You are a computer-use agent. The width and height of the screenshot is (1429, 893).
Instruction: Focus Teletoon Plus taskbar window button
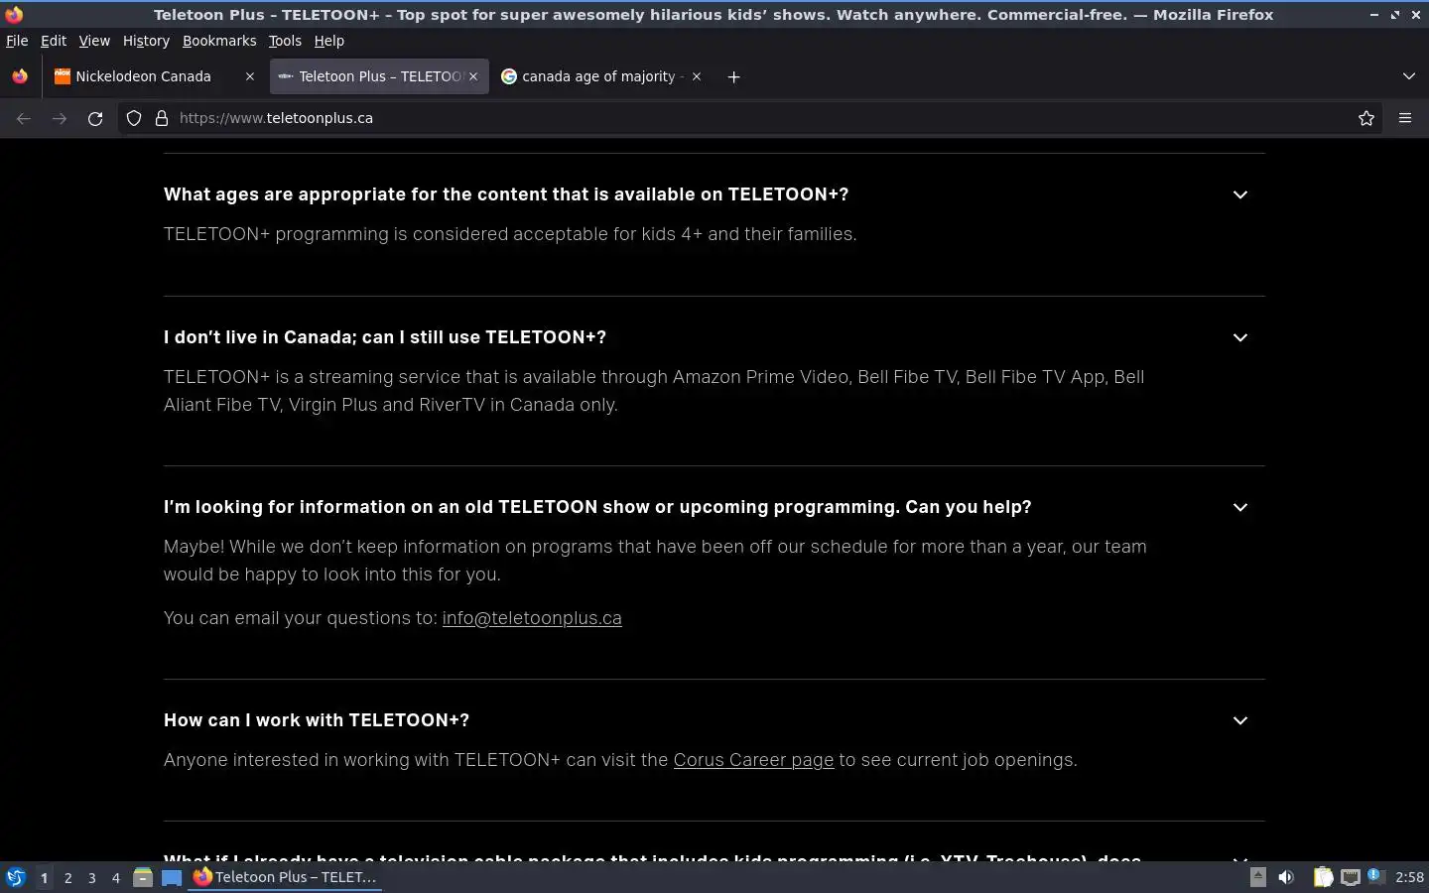pyautogui.click(x=286, y=877)
